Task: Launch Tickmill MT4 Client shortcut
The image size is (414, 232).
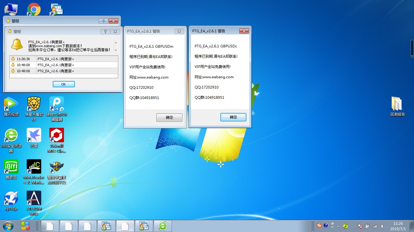Action: pos(57,140)
